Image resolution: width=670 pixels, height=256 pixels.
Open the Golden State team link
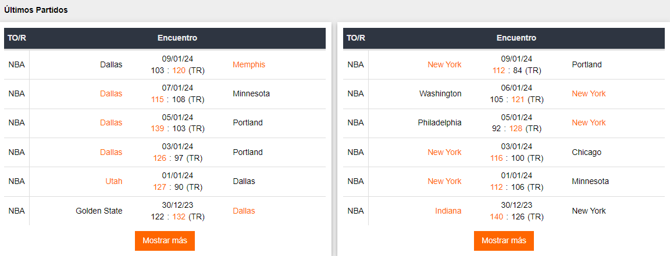click(x=99, y=211)
